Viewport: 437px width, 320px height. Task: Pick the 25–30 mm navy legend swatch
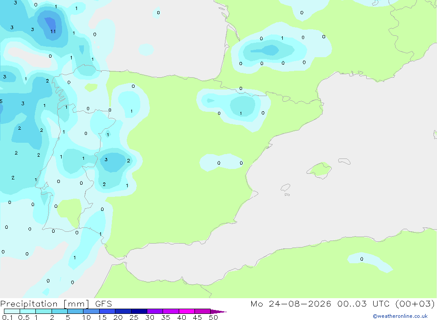point(139,311)
